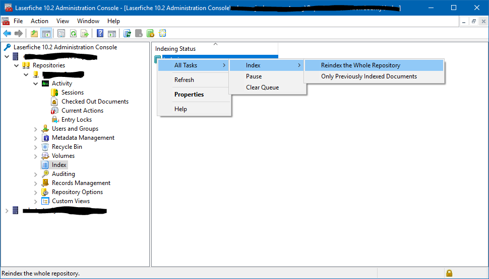The width and height of the screenshot is (489, 279).
Task: Click the Entry Locks icon
Action: click(55, 120)
